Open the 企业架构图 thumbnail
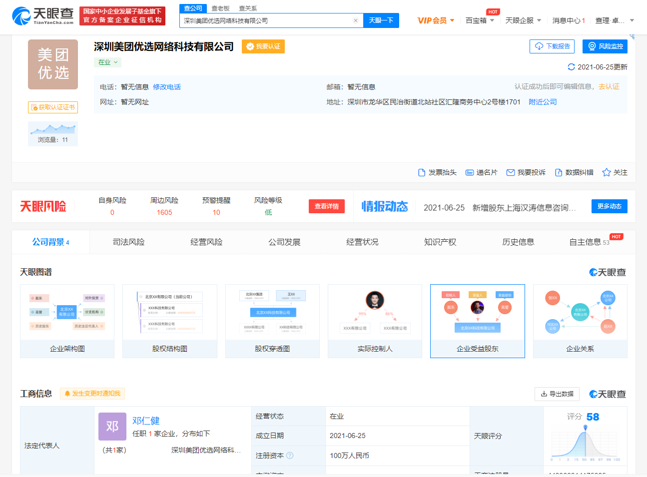This screenshot has width=647, height=477. click(x=67, y=321)
